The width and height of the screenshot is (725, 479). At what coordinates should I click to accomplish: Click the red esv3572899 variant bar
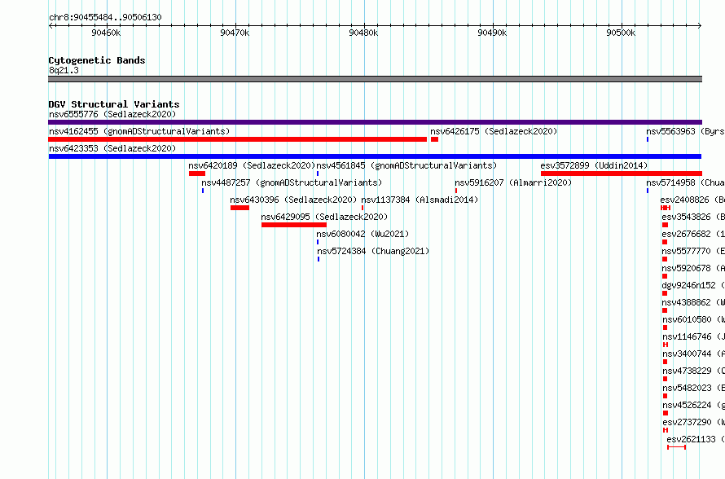pyautogui.click(x=622, y=174)
